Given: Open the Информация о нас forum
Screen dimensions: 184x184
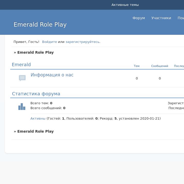Looking at the screenshot, I should coord(52,75).
